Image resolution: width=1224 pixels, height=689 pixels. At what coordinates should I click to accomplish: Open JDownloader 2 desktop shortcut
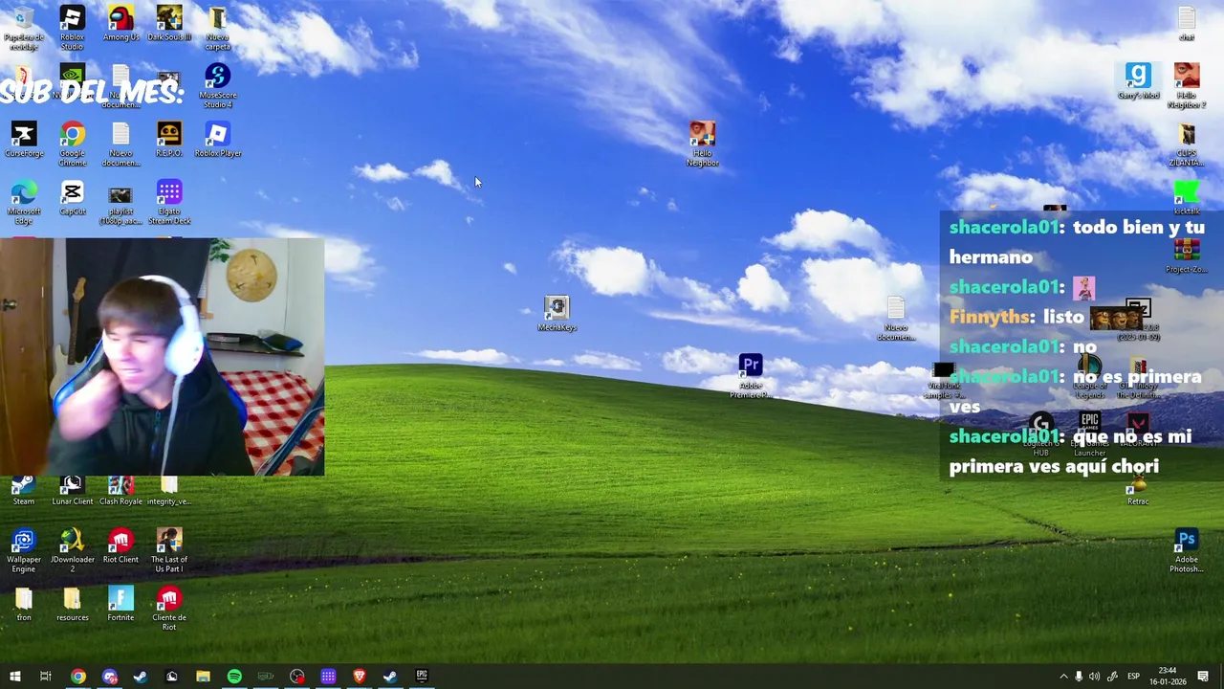point(72,550)
